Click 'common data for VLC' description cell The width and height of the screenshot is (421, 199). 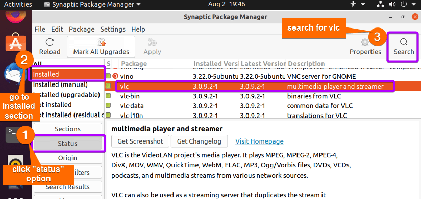320,106
